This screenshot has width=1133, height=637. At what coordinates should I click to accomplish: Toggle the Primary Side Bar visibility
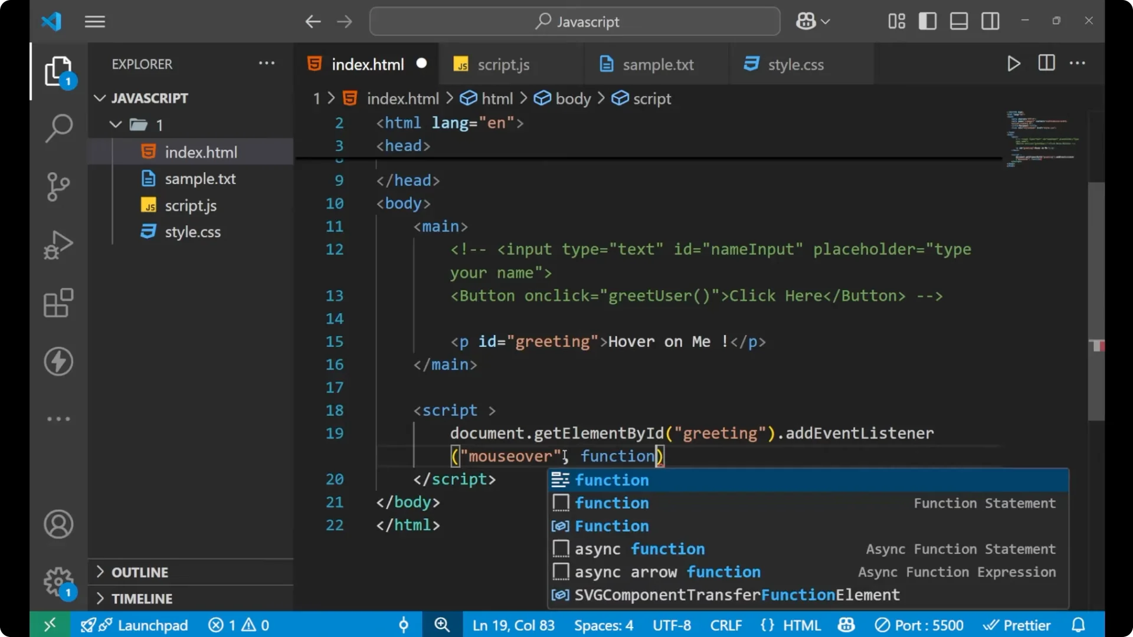(x=927, y=21)
